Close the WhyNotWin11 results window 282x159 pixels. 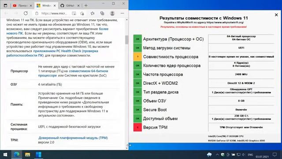(276, 15)
